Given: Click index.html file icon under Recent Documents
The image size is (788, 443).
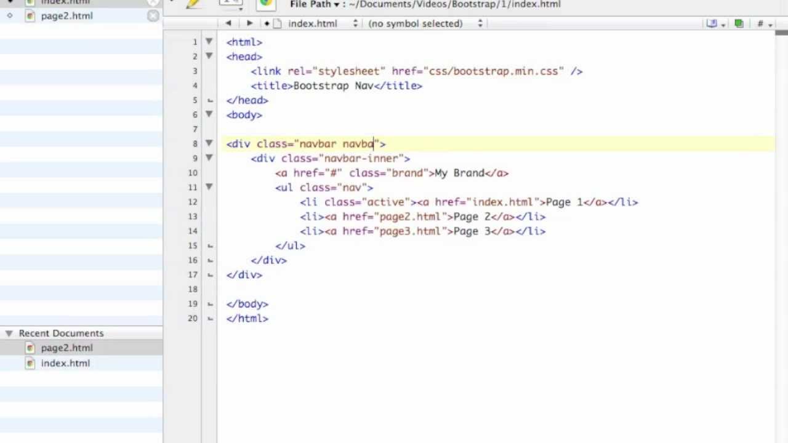Looking at the screenshot, I should coord(30,363).
